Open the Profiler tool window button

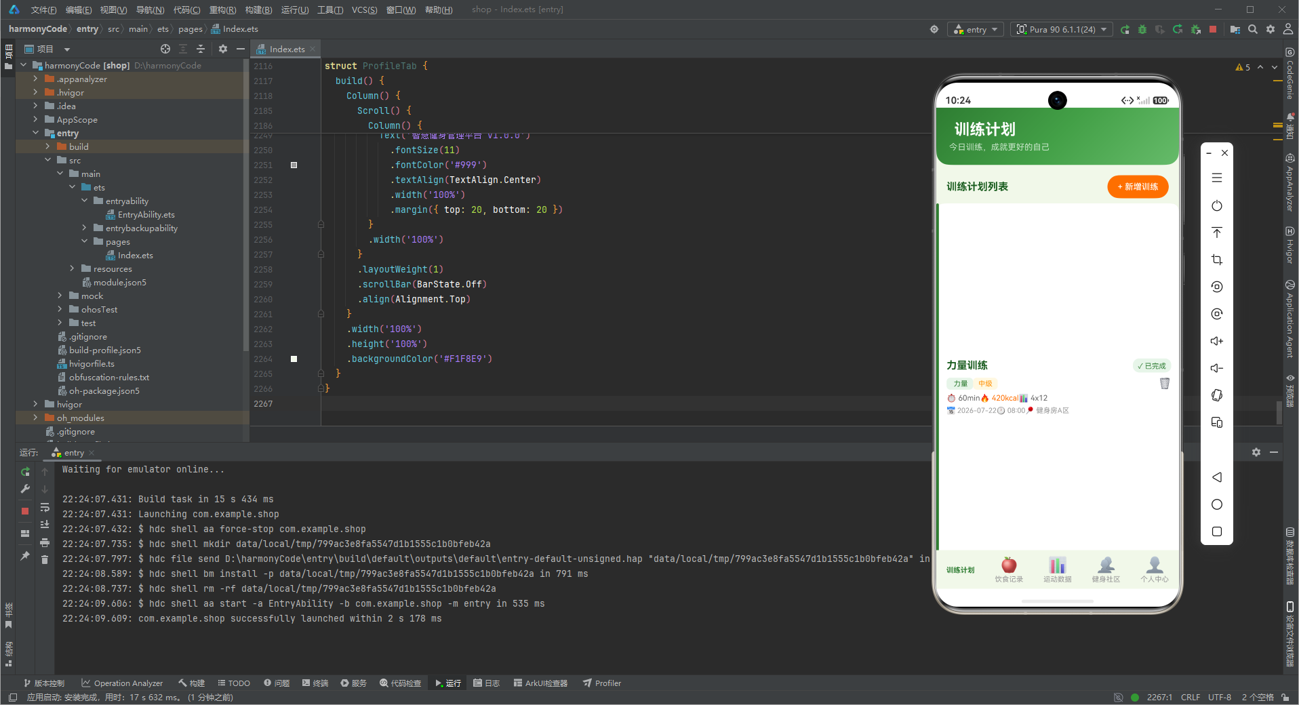602,683
